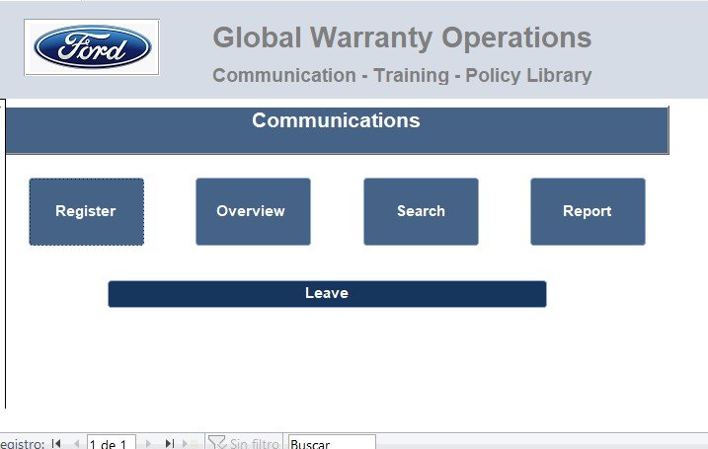The image size is (708, 449).
Task: Click Communication - Training - Policy Library subtitle
Action: [402, 76]
